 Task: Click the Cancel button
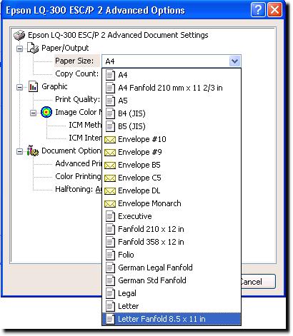[x=258, y=282]
